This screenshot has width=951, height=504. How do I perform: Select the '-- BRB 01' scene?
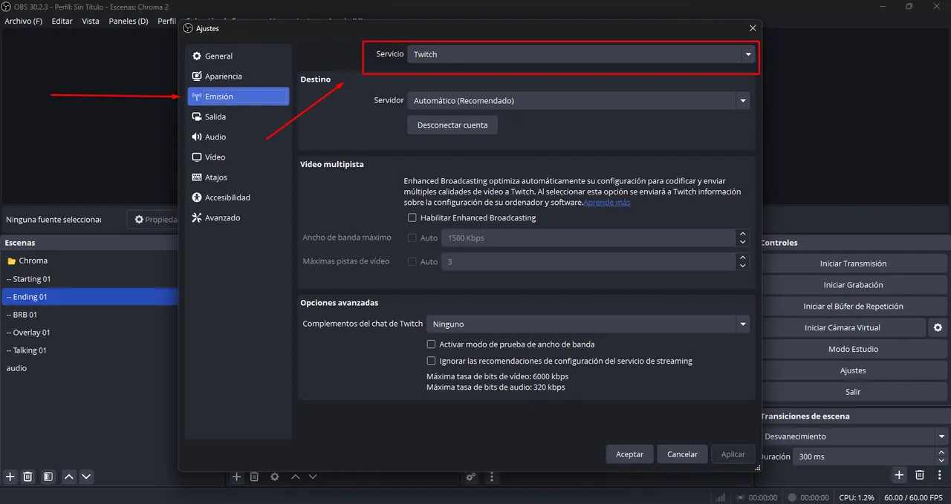tap(89, 315)
